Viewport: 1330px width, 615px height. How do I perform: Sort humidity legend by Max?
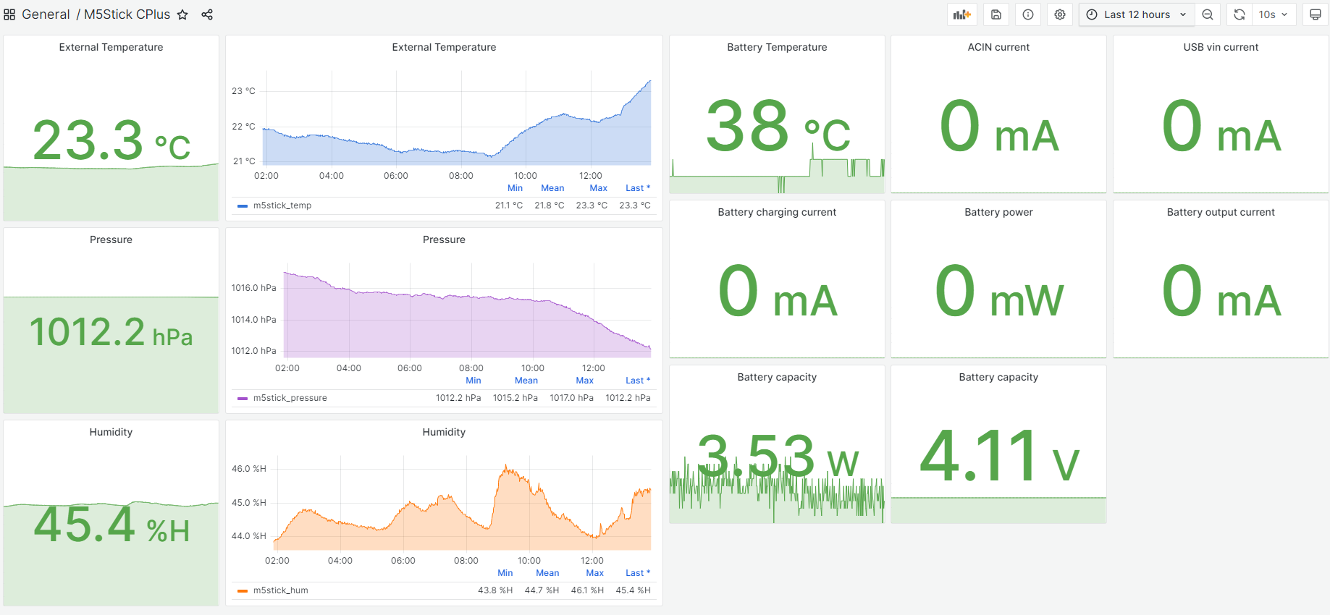(x=594, y=573)
